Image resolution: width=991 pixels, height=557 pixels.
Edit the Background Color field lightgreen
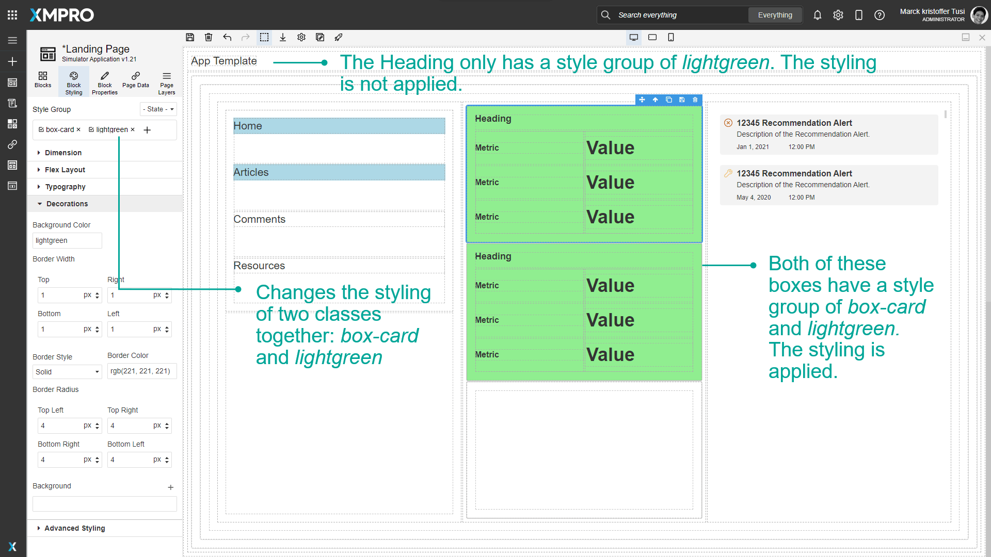(67, 240)
